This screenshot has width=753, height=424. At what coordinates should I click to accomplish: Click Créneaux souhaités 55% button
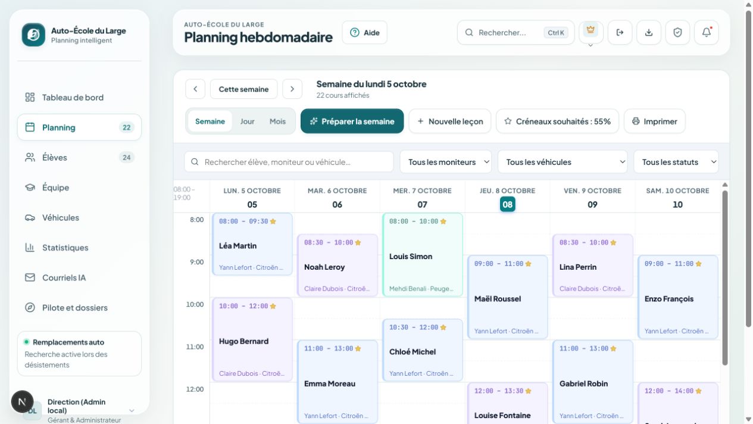pyautogui.click(x=557, y=121)
